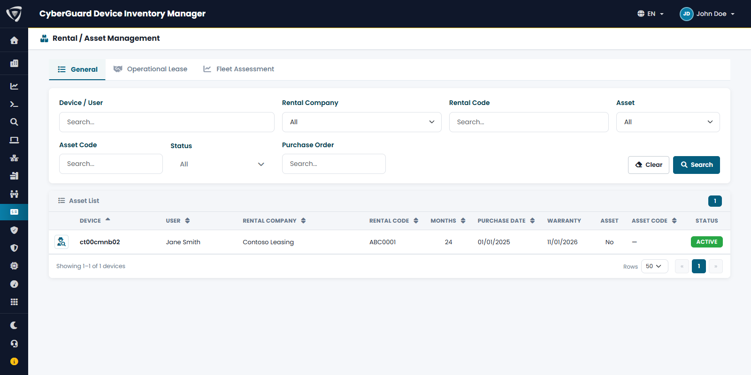Click the ACTIVE status badge

pos(707,242)
